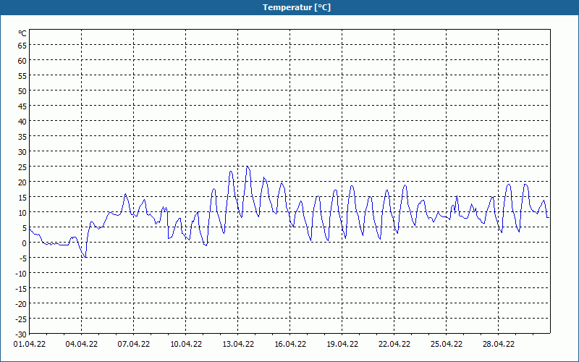Click the 01.04.22 date label
Image resolution: width=579 pixels, height=362 pixels.
click(x=30, y=345)
